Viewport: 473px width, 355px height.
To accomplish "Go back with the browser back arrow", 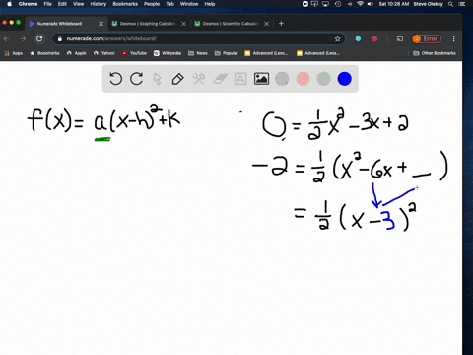I will [x=6, y=38].
